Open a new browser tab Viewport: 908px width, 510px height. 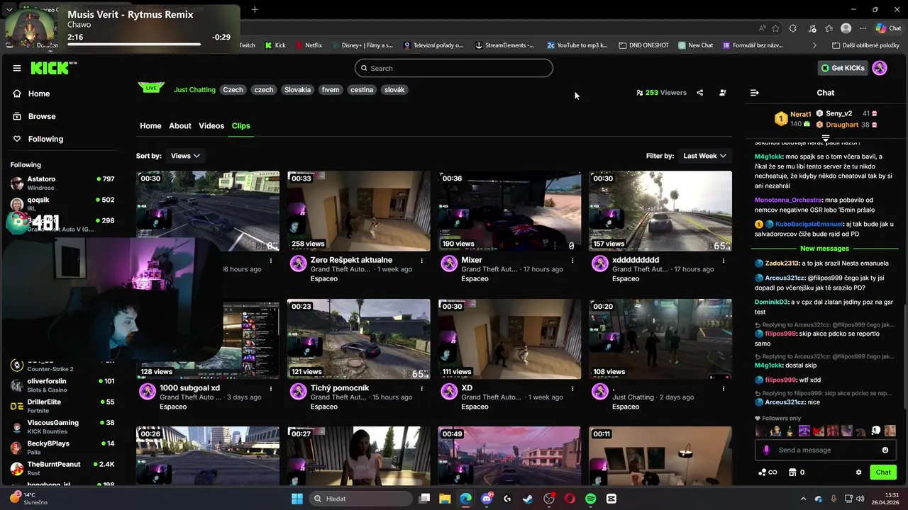point(255,9)
